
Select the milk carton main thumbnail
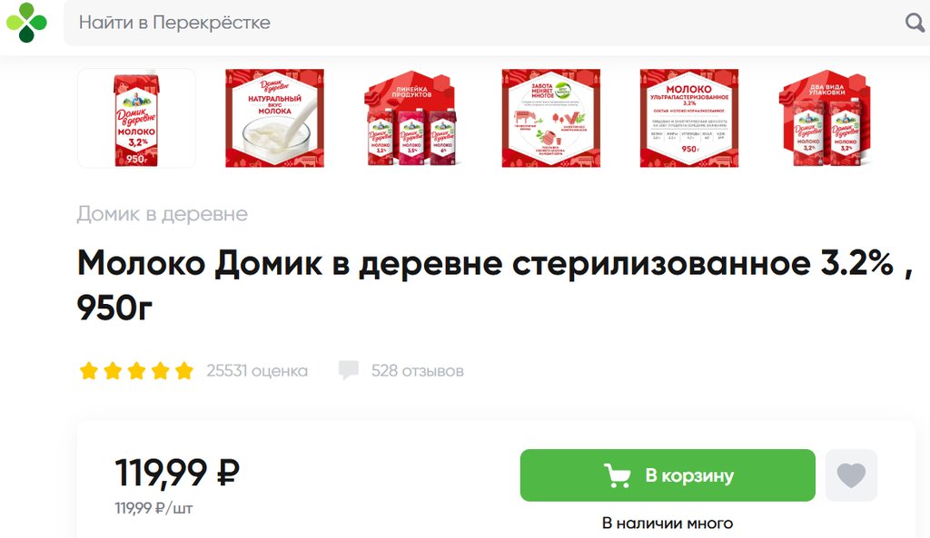[x=136, y=118]
